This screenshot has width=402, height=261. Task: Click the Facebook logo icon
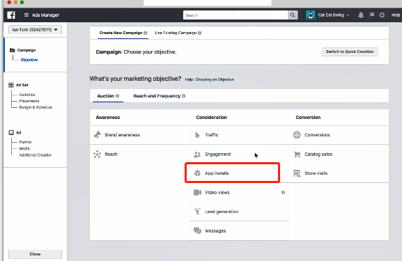[11, 15]
